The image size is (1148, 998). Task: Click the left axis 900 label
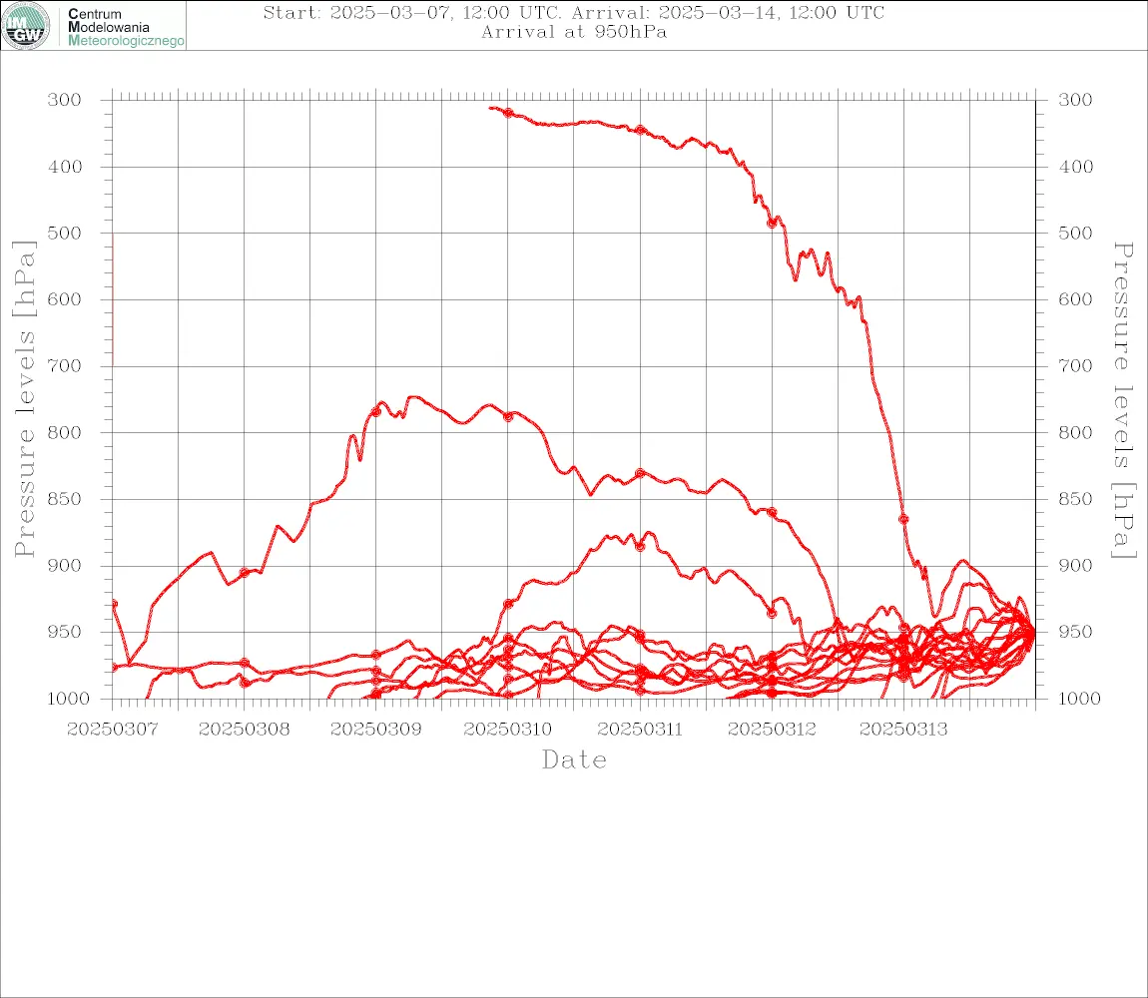click(65, 565)
